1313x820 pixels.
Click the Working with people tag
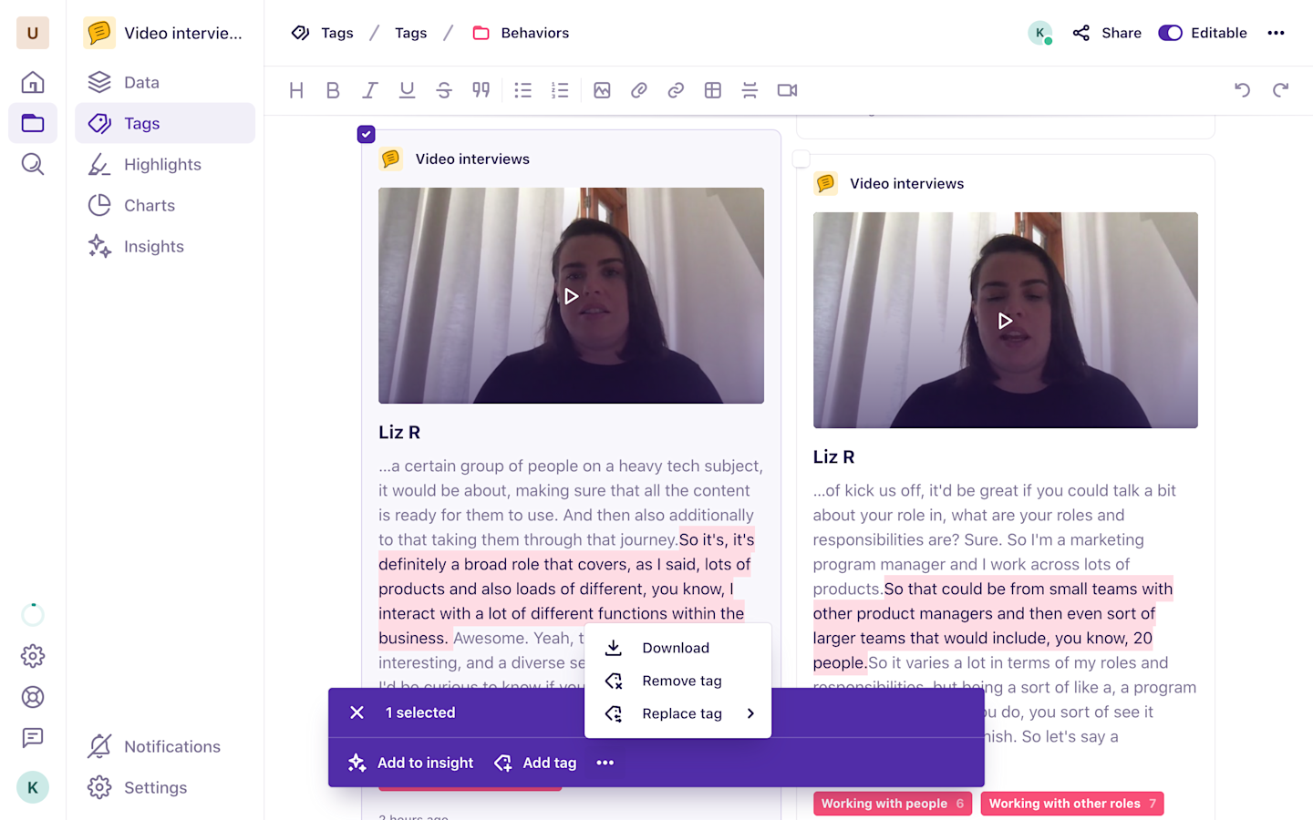[x=893, y=804]
